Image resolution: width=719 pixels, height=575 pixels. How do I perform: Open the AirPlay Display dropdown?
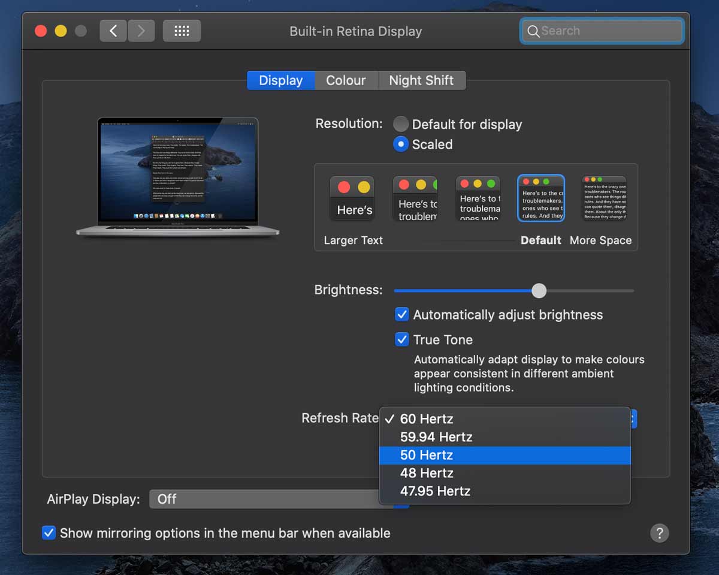point(279,499)
